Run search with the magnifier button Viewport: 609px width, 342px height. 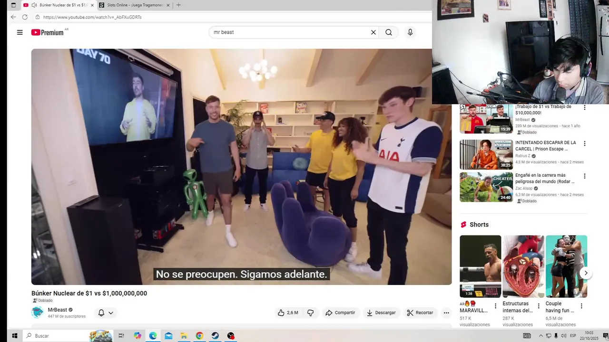[x=389, y=32]
